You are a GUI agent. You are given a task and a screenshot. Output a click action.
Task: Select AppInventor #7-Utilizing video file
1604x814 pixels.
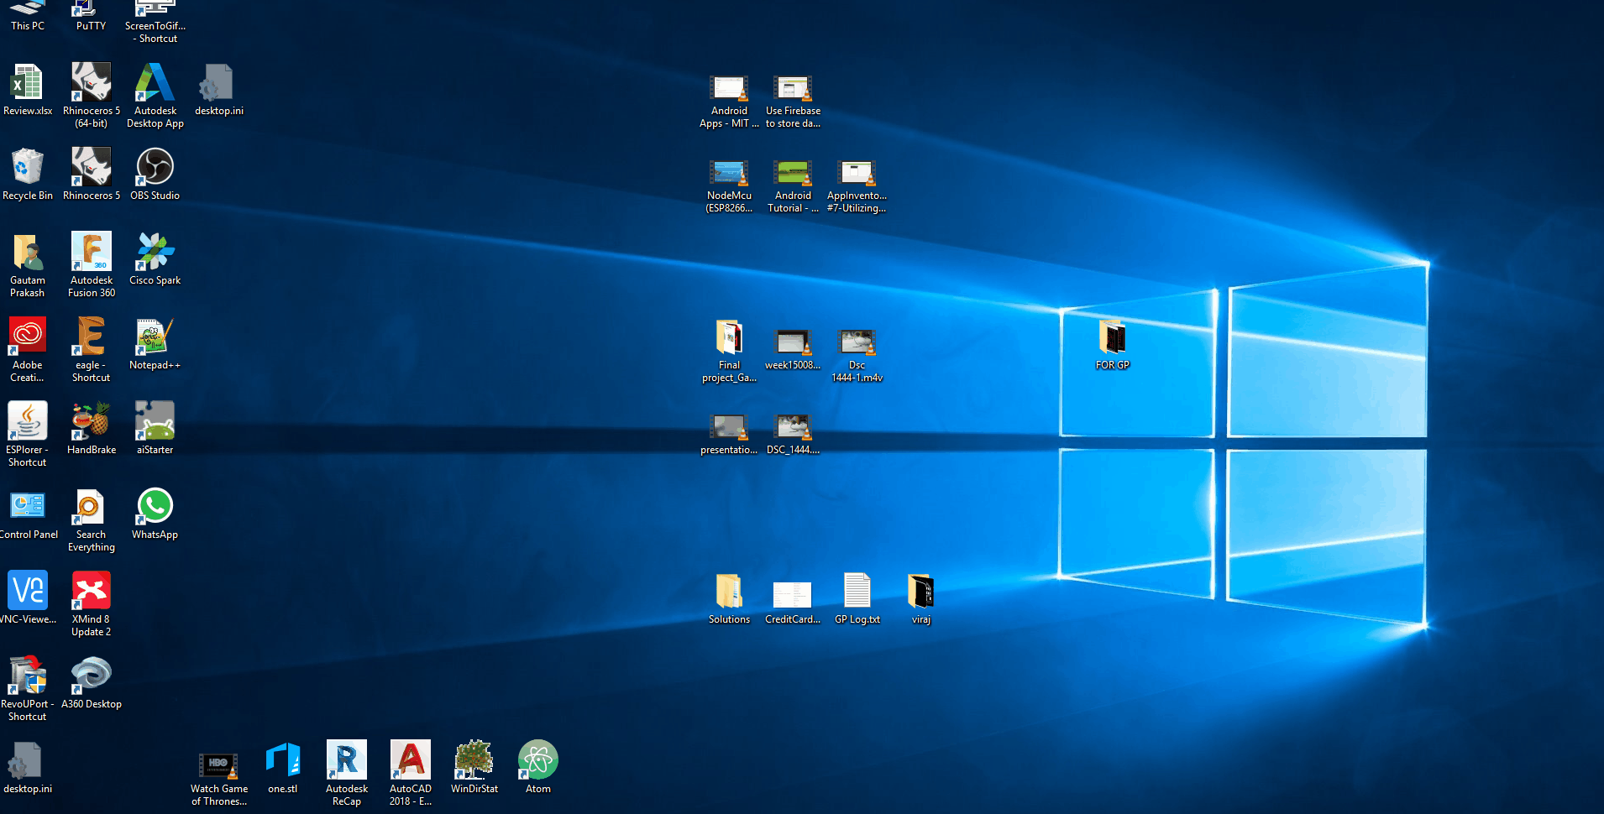pyautogui.click(x=857, y=186)
